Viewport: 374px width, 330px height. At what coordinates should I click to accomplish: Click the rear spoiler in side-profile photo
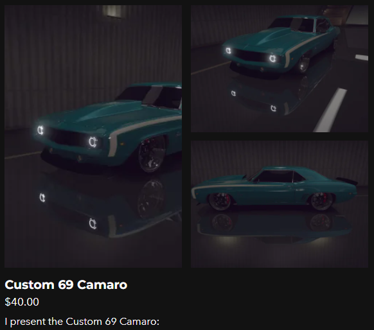point(346,181)
